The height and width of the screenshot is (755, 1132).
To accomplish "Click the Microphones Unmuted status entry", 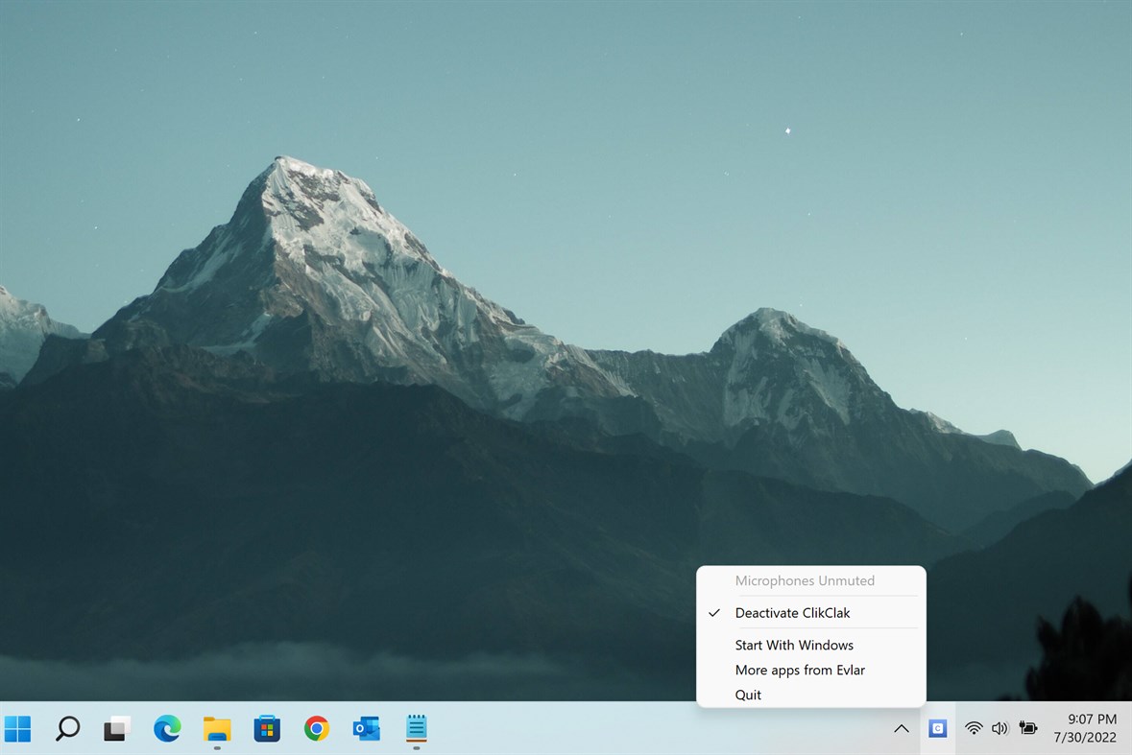I will click(x=805, y=580).
